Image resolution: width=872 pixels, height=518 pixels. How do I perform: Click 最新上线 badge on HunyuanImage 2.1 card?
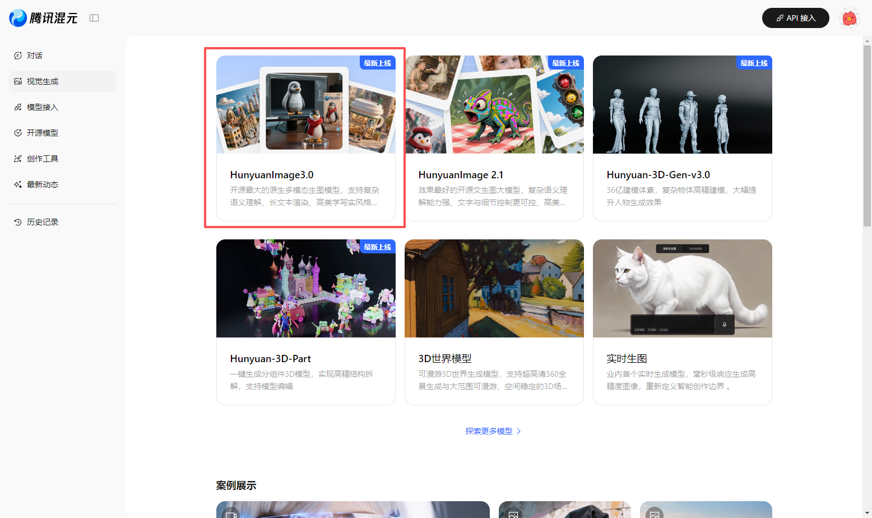[x=565, y=63]
